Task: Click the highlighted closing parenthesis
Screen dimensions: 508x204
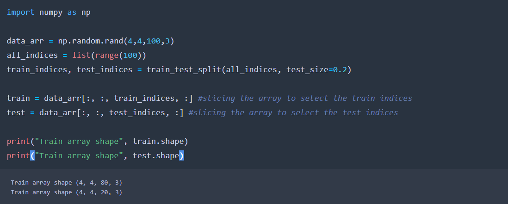Action: tap(181, 156)
